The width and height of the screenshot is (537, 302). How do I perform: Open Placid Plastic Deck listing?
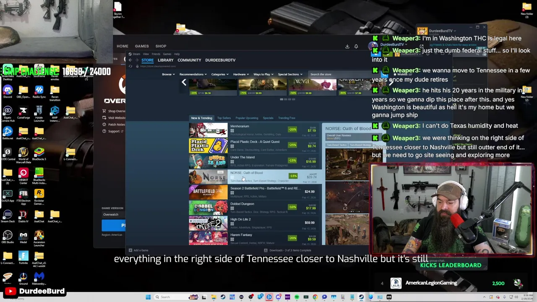pyautogui.click(x=255, y=146)
